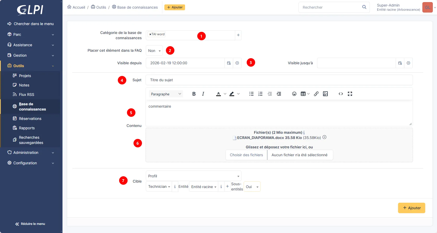The height and width of the screenshot is (233, 437).
Task: Open the FAQ Non dropdown
Action: pyautogui.click(x=154, y=51)
